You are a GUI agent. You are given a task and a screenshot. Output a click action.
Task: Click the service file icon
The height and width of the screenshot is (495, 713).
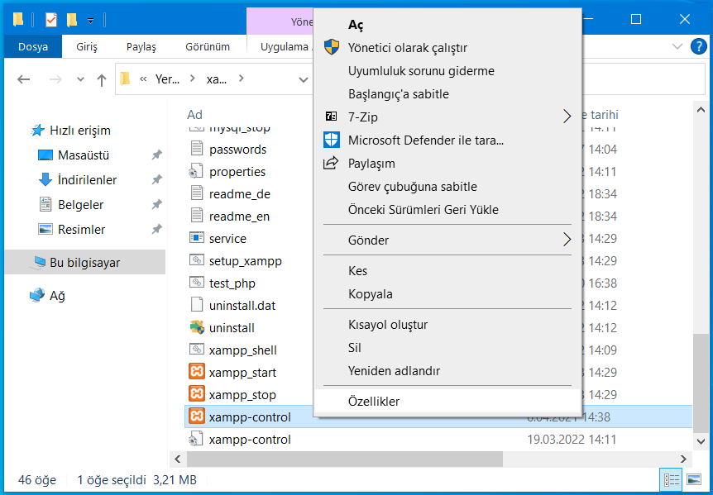click(196, 237)
